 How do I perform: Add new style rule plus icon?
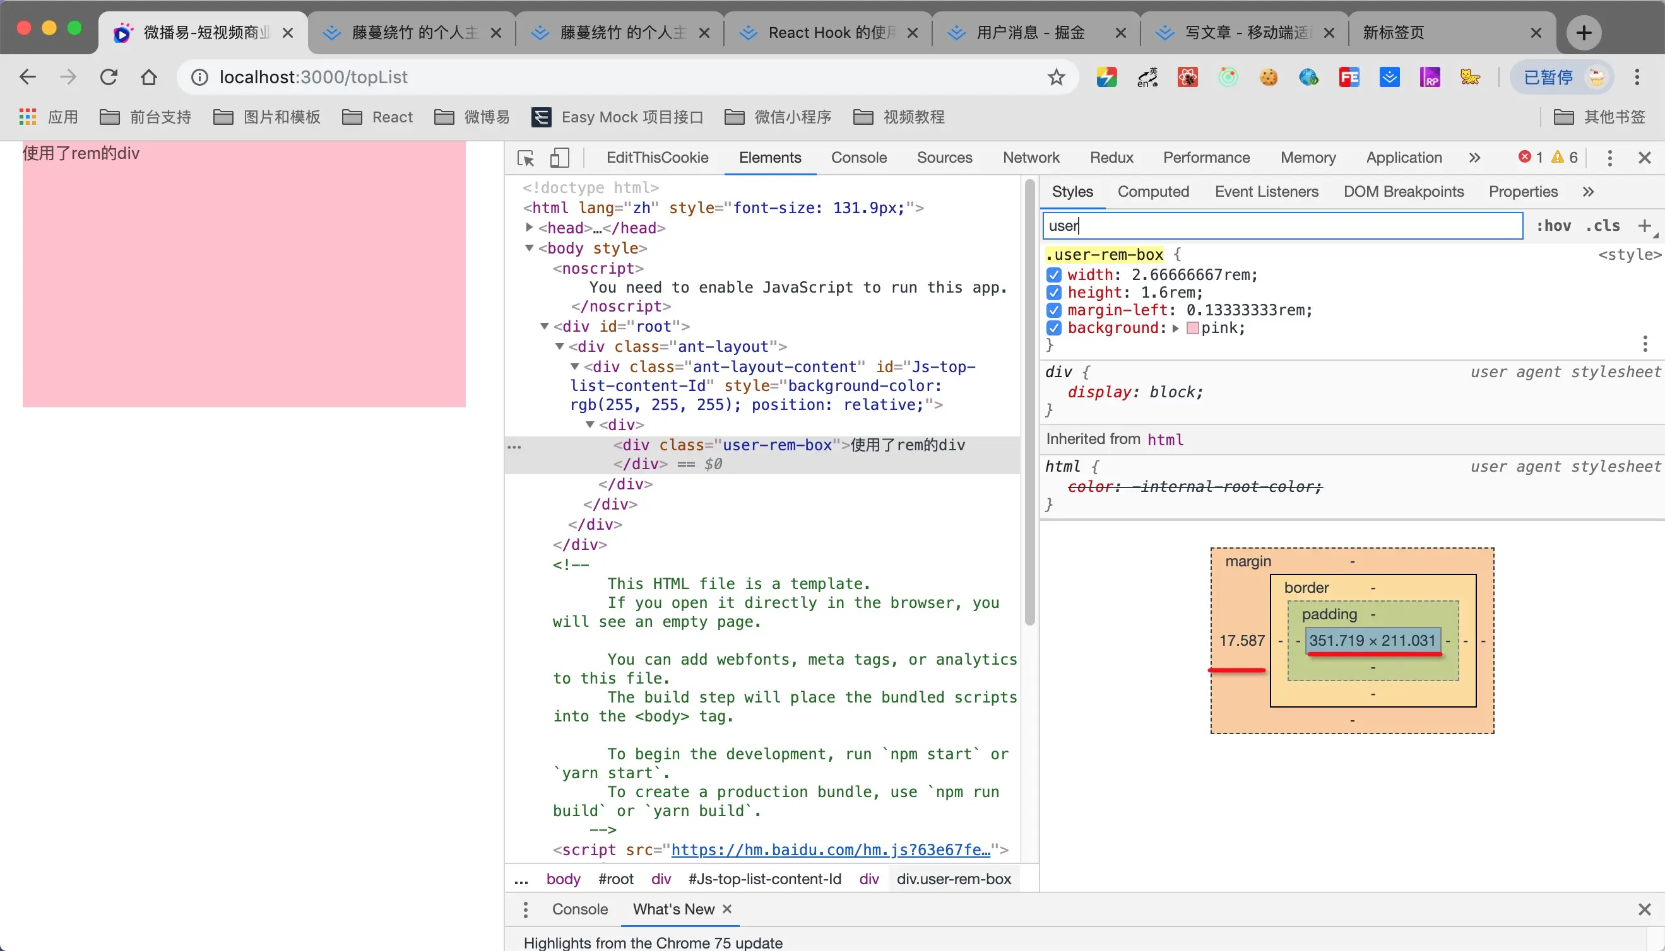[1645, 226]
